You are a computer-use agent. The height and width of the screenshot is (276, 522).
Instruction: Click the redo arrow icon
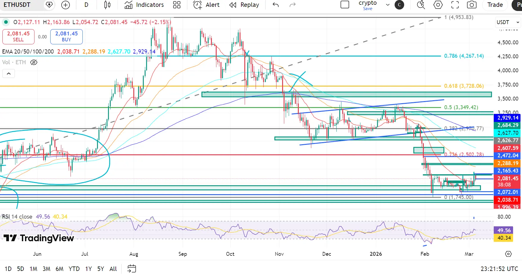point(293,5)
